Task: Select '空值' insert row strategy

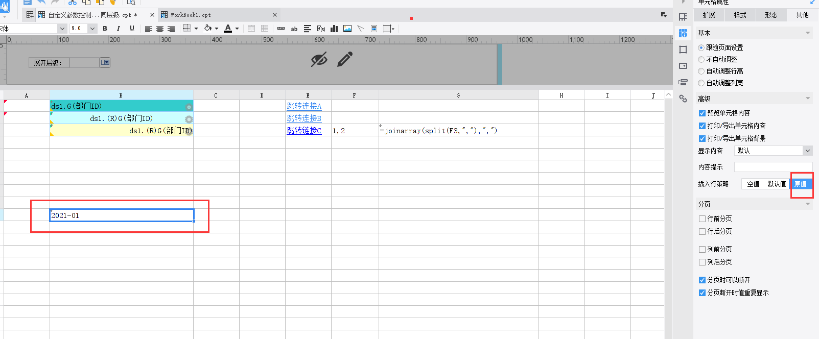Action: click(753, 184)
